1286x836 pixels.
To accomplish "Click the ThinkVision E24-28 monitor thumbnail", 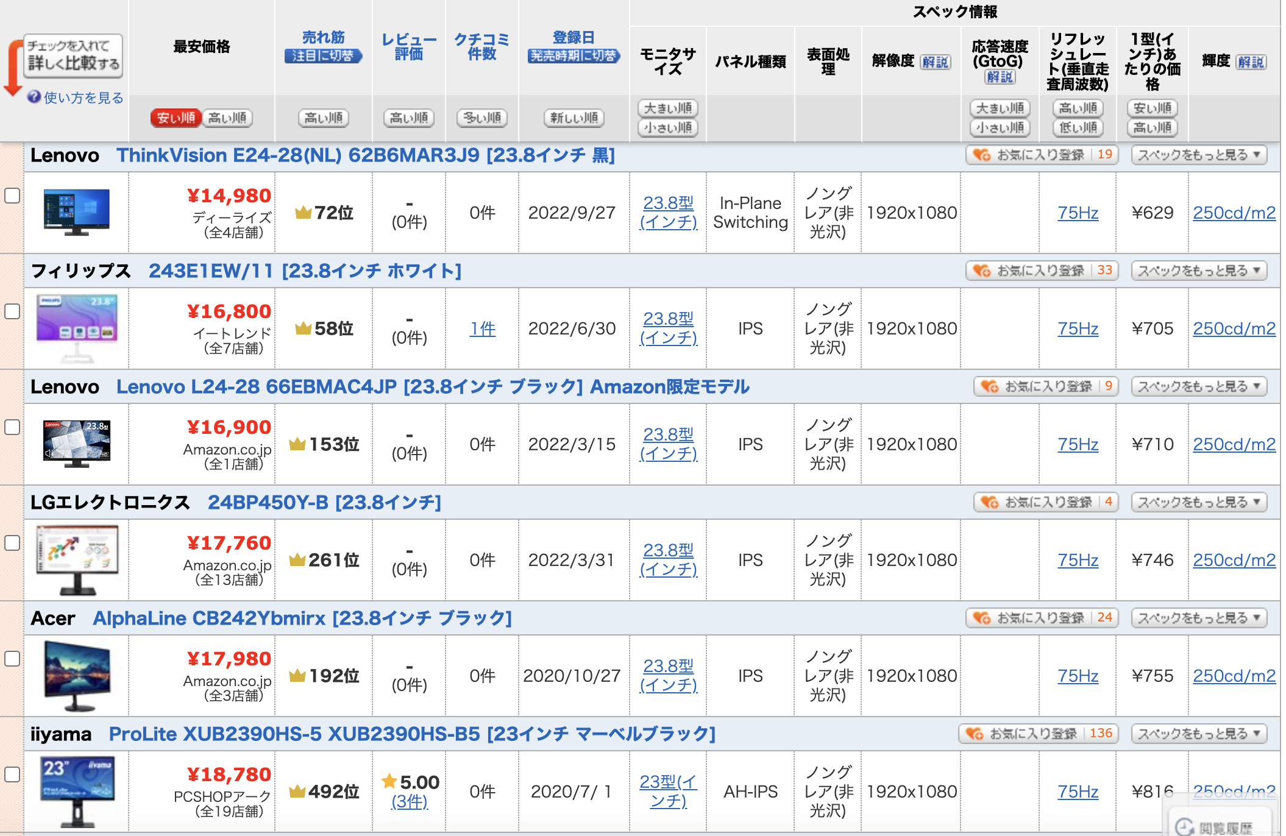I will [77, 212].
